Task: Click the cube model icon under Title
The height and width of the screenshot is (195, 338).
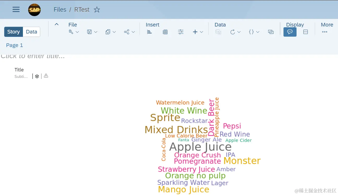Action: 37,76
